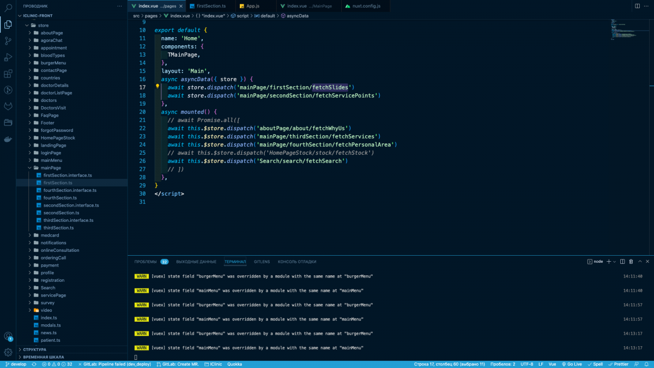This screenshot has height=368, width=654.
Task: Click the feedback icon in status bar
Action: tap(638, 364)
